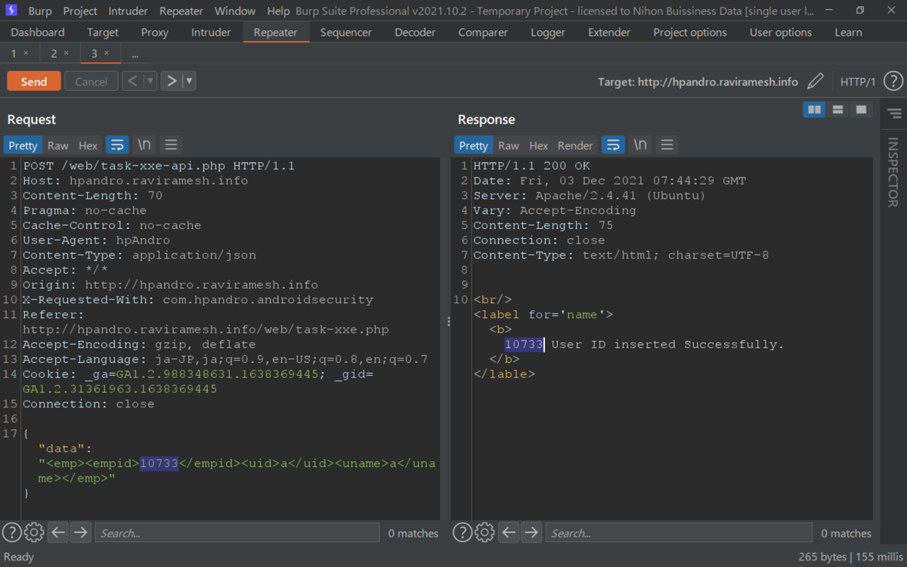The width and height of the screenshot is (907, 567).
Task: Click the vertical INSPECTOR sidebar label
Action: click(893, 172)
